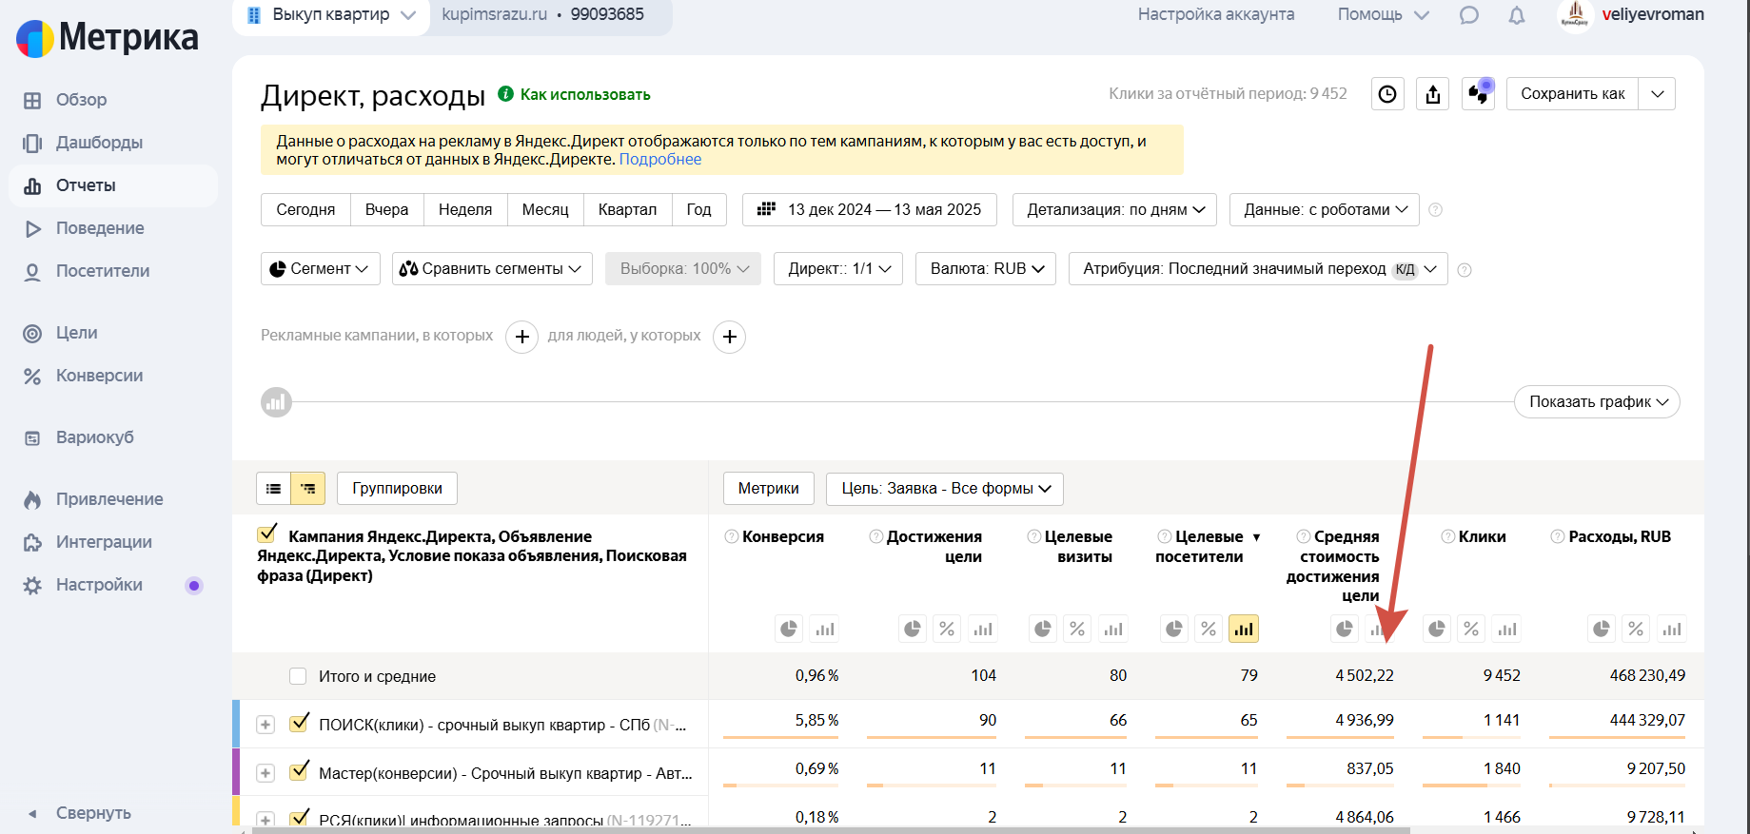Uncheck the РСЯ(клики) campaign checkbox
Screen dimensions: 1750x834
299,818
